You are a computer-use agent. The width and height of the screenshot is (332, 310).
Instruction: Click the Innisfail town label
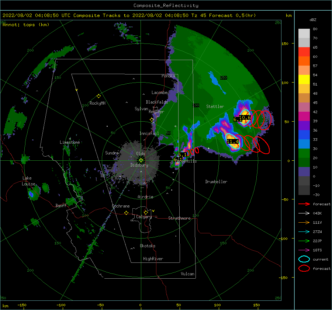click(x=149, y=133)
